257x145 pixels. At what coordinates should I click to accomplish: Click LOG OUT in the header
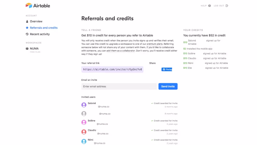coord(219,6)
